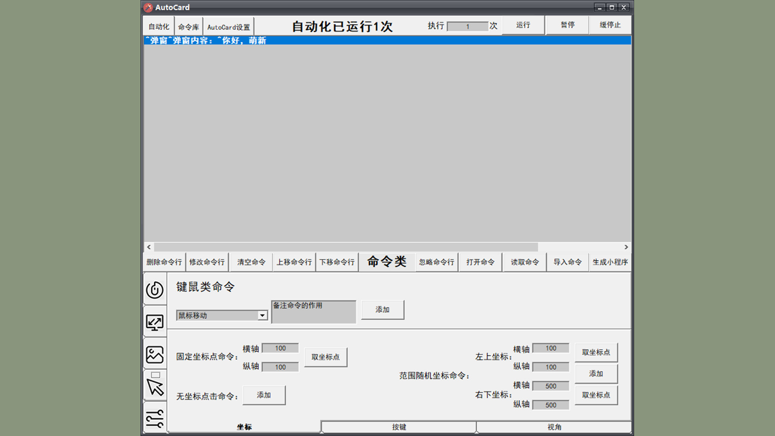This screenshot has width=775, height=436.
Task: Close the AutoCard window
Action: 624,7
